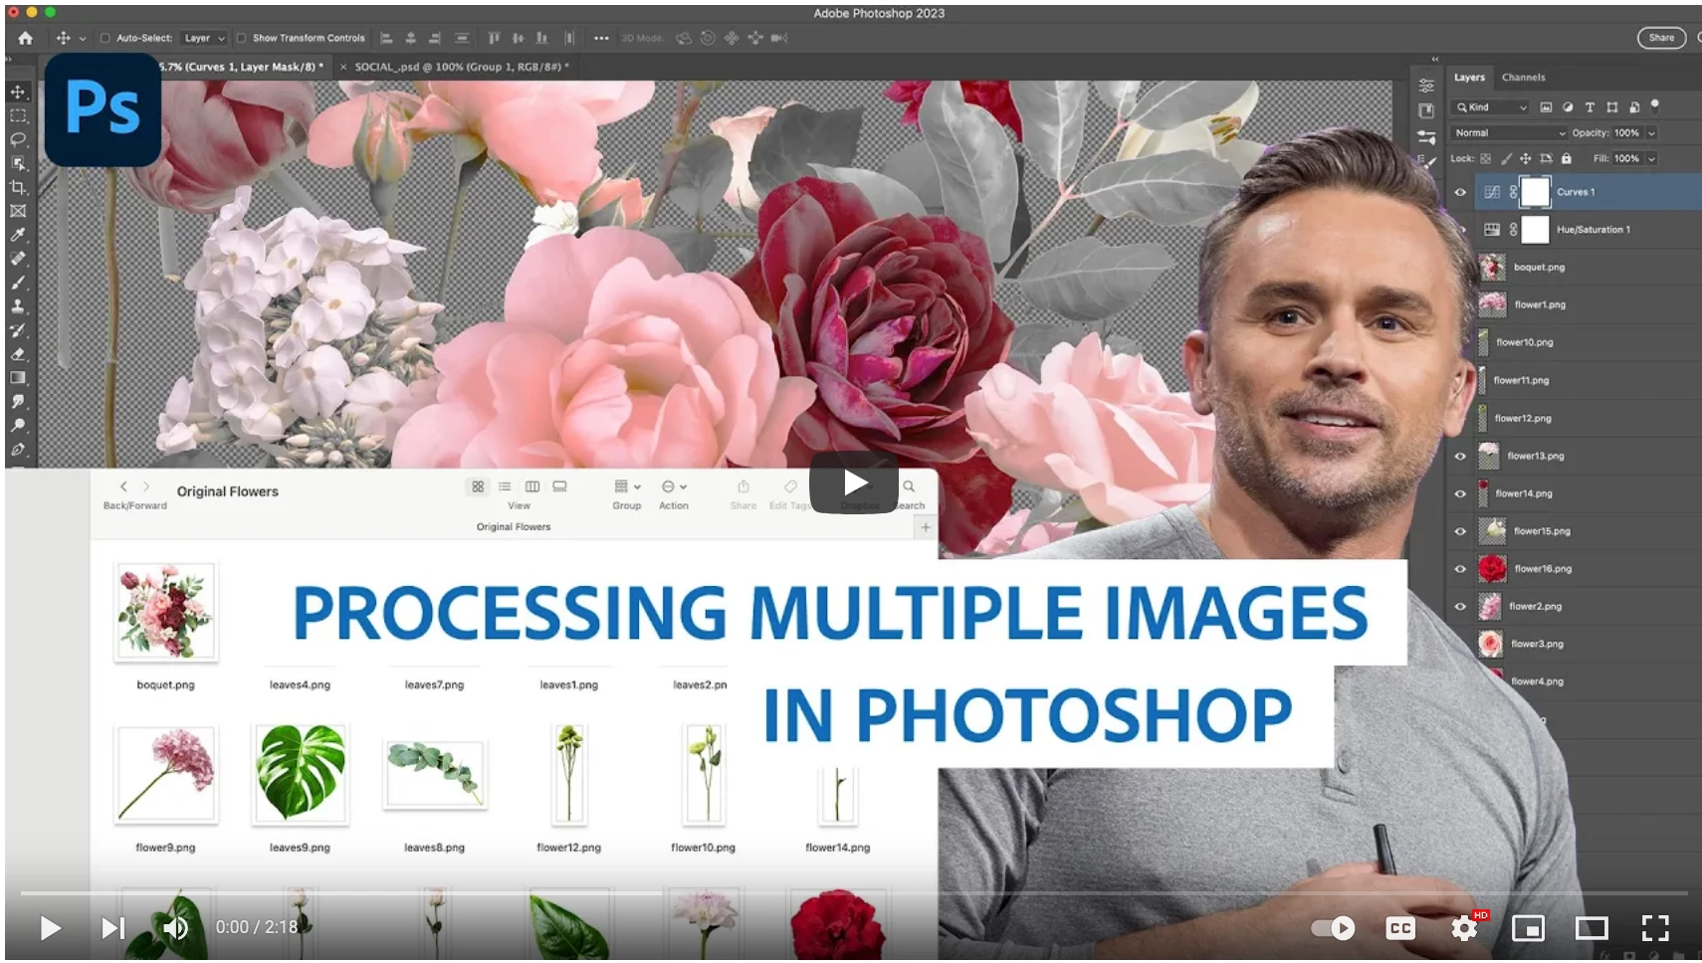Open the Opacity slider dropdown arrow
Screen dimensions: 1702x963
1651,132
